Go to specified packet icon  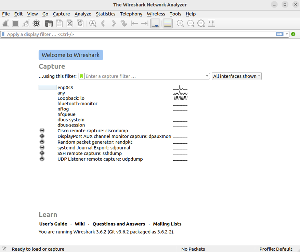[124, 24]
